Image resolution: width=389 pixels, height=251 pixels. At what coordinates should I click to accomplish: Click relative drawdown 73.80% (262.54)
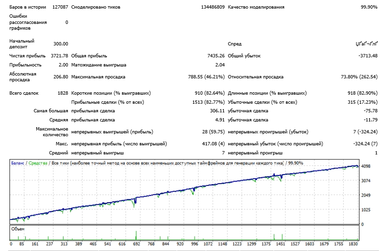pos(359,77)
